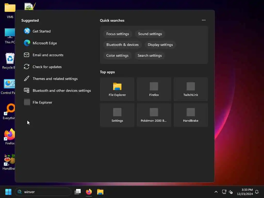Open the clock and date flyout
Screen dimensions: 264x198
pyautogui.click(x=245, y=192)
